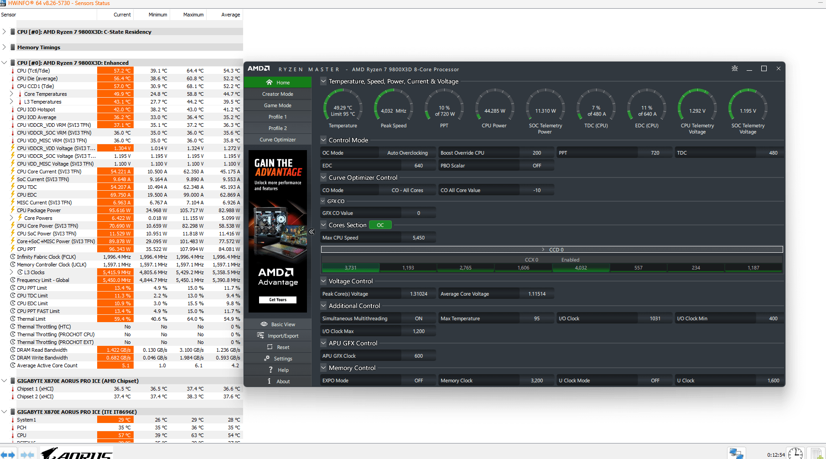Switch to Game Mode
This screenshot has width=826, height=459.
(278, 105)
